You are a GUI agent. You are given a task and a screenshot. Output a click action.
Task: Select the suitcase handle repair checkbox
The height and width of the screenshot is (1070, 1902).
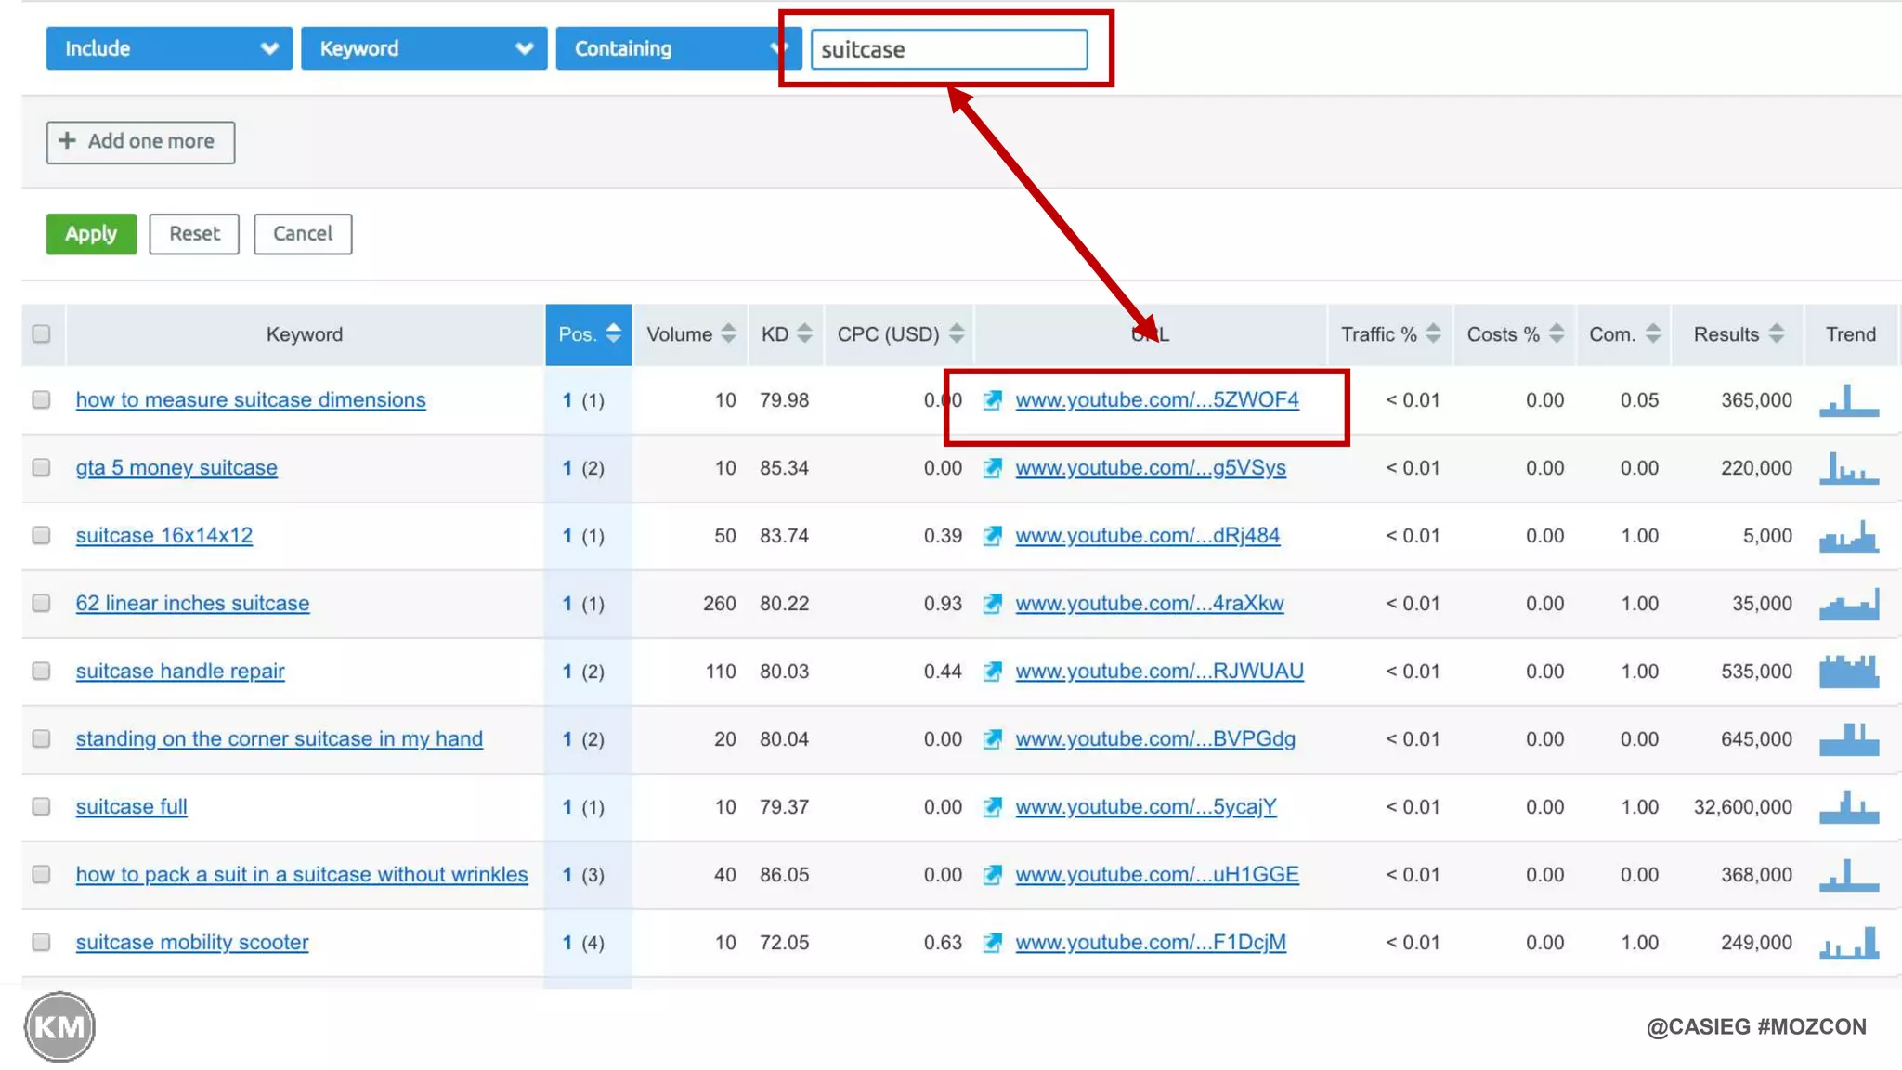pos(41,672)
